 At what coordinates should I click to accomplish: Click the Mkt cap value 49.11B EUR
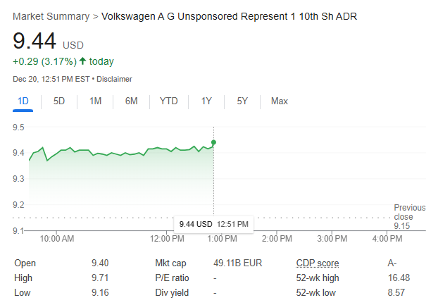coord(238,263)
